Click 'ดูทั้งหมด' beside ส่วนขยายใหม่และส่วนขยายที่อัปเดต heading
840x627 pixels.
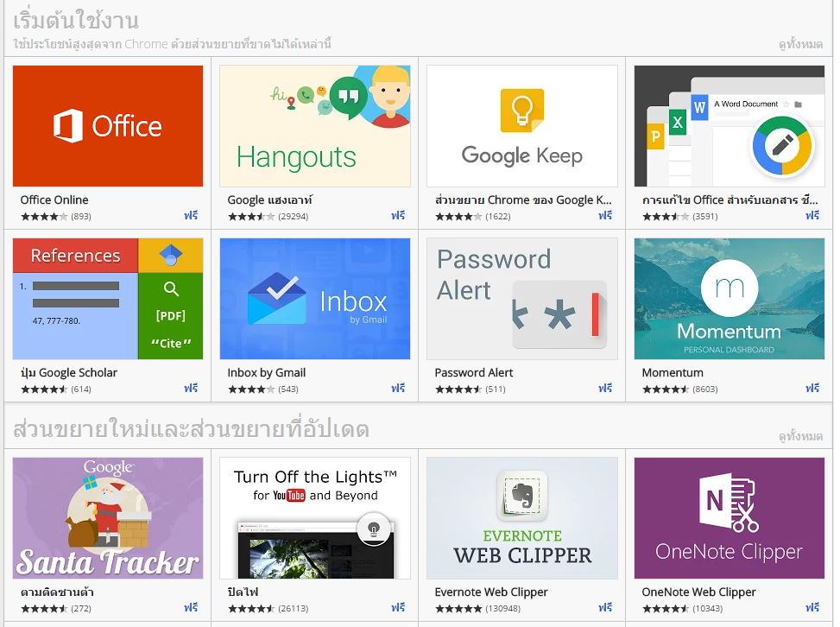point(800,436)
